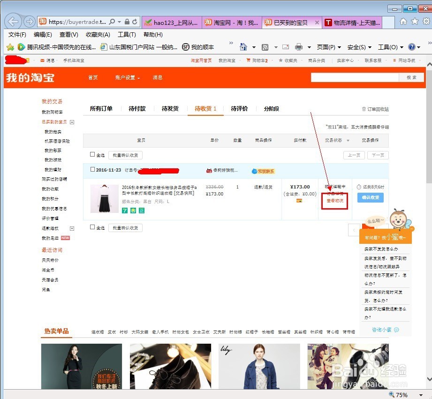This screenshot has width=432, height=399.
Task: Open the 查看(V) menu in the menu bar
Action: [x=68, y=34]
